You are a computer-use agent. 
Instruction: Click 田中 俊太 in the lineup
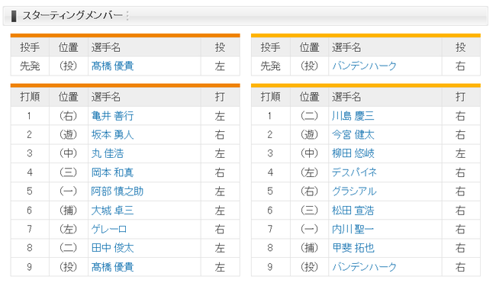pos(112,248)
